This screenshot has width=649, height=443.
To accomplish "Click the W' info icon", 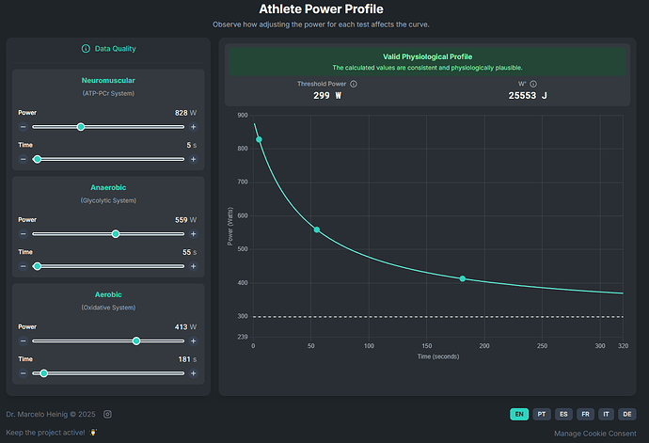I will 533,84.
